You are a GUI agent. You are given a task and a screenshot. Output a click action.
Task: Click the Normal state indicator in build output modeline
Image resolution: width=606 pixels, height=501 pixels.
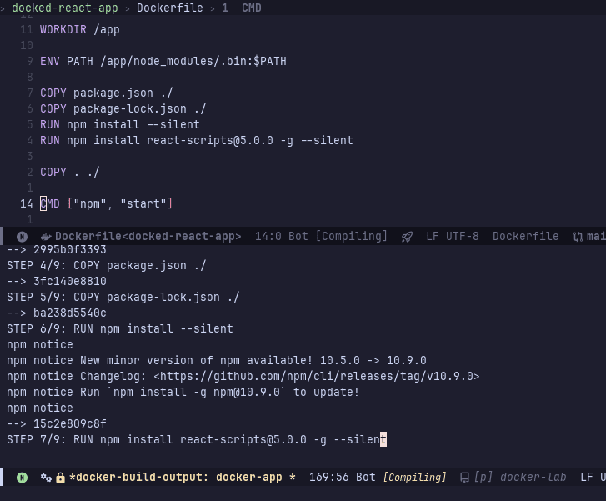point(22,478)
